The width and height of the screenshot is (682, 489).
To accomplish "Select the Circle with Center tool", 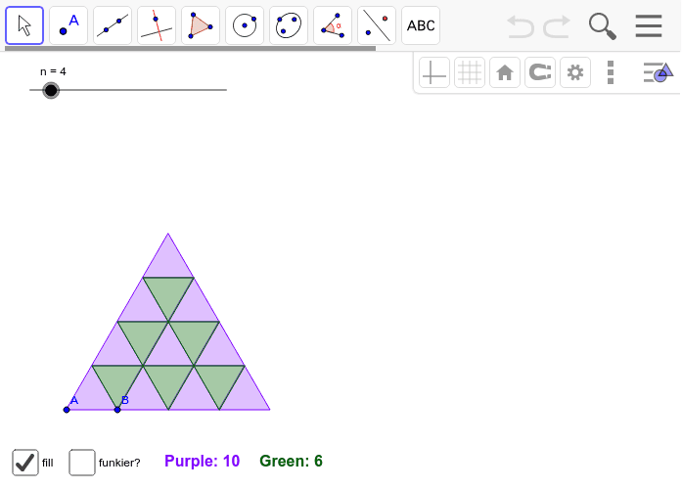I will [245, 25].
